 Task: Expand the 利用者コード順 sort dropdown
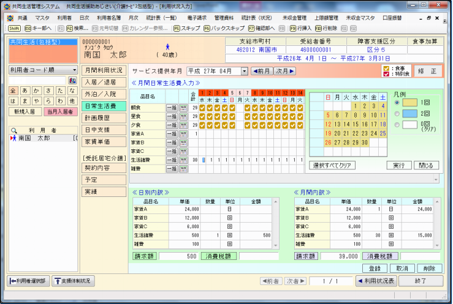74,70
